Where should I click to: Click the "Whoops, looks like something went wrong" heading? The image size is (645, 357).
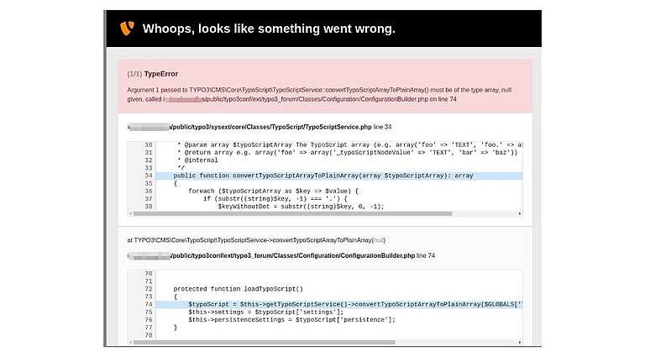[269, 29]
